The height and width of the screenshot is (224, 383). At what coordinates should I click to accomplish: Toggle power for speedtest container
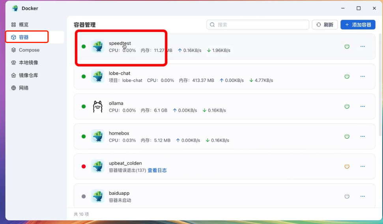coord(347,47)
